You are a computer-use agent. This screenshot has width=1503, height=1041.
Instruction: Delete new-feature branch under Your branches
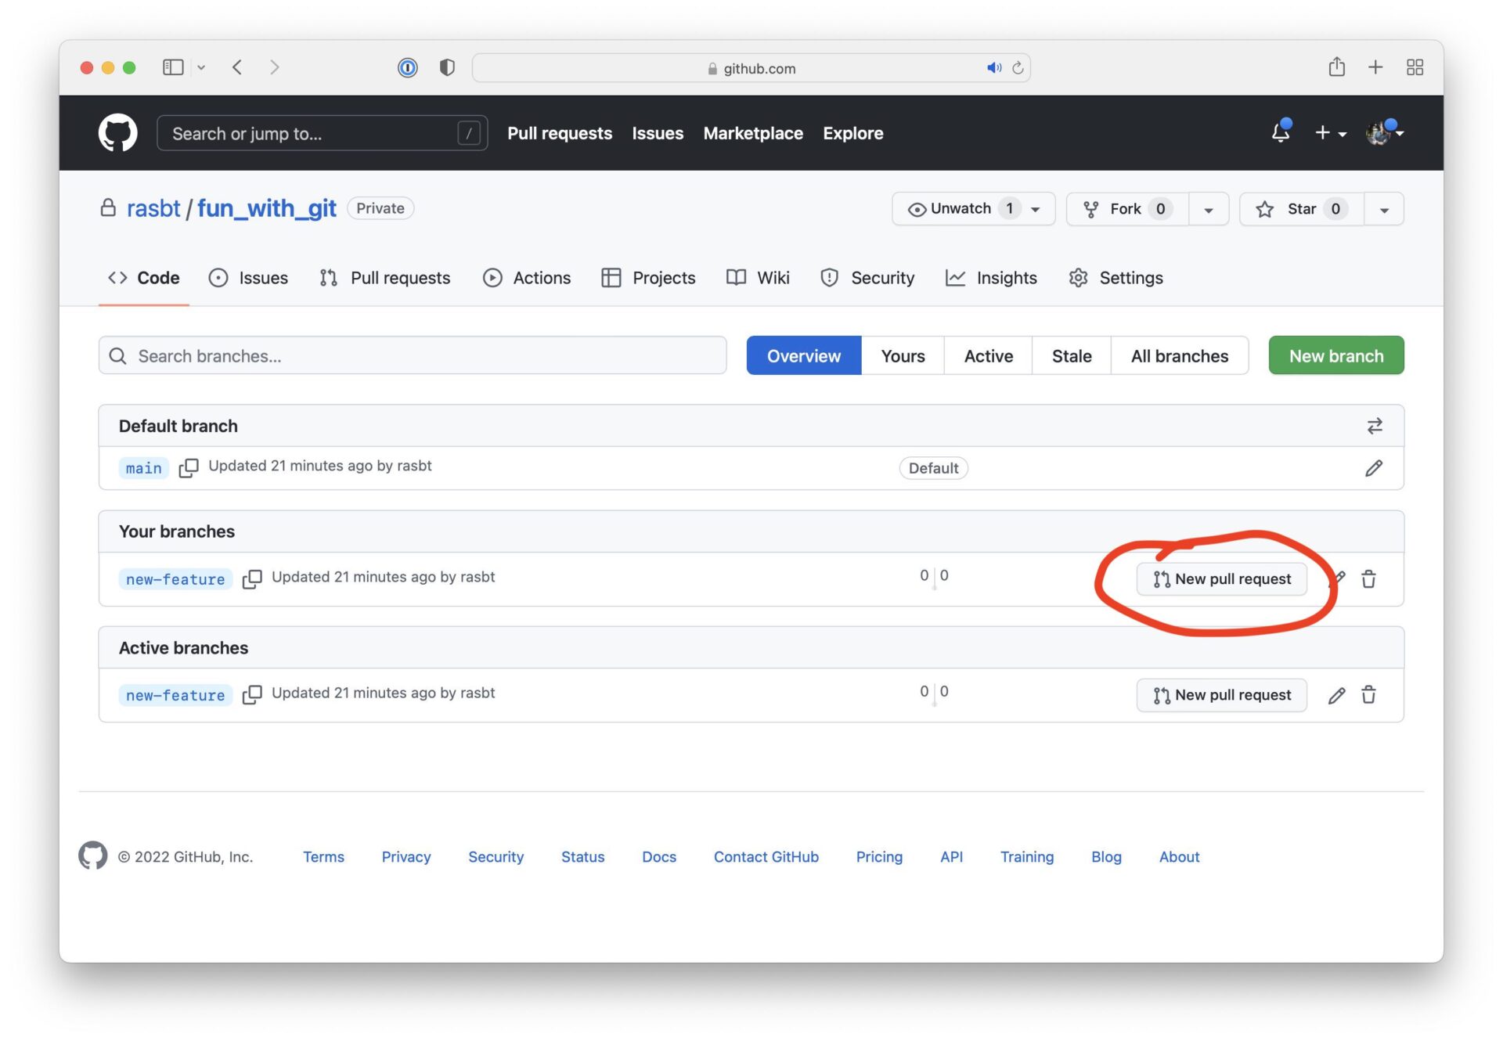click(1368, 579)
